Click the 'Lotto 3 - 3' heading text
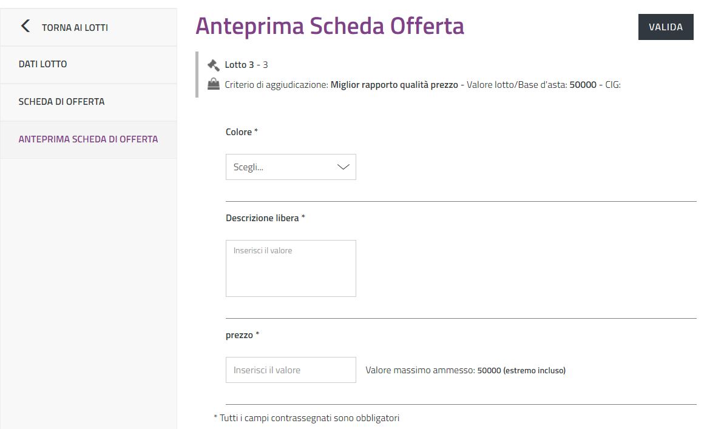This screenshot has width=707, height=429. [x=246, y=65]
